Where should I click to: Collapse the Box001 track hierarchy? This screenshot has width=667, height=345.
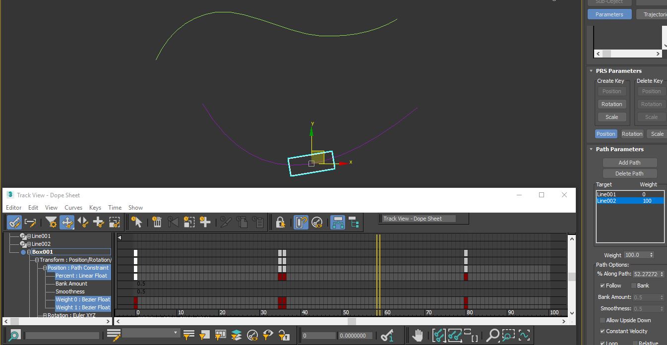click(29, 252)
